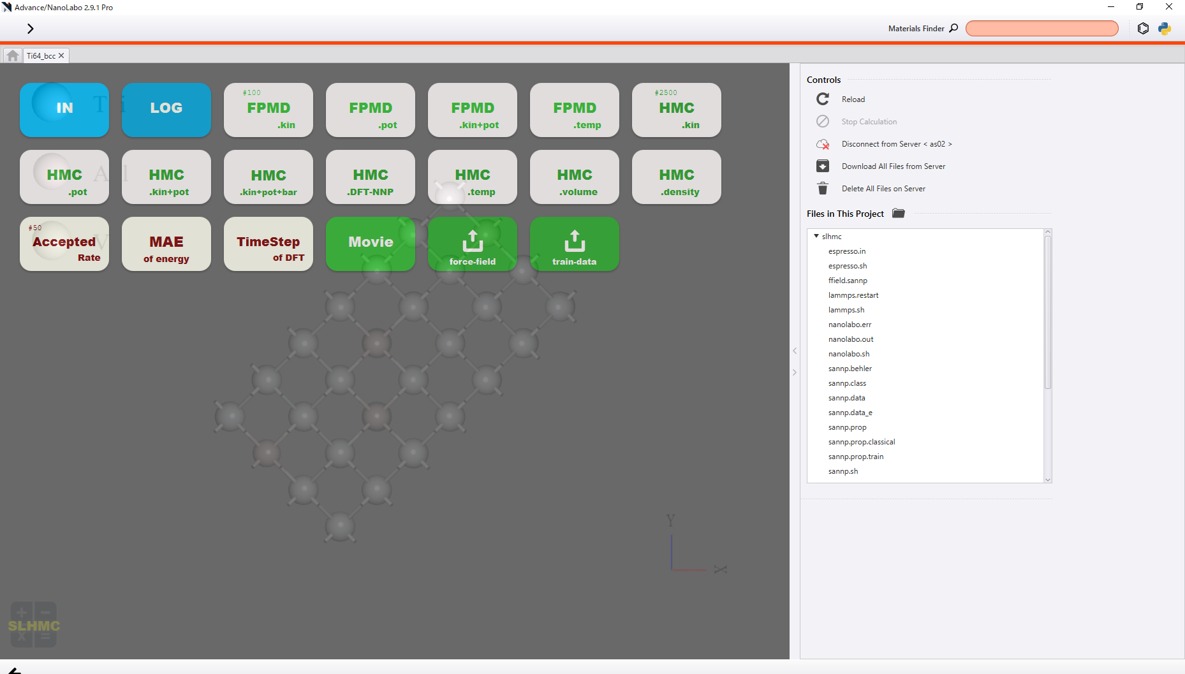Show the FPMD .kin+pot plot
This screenshot has width=1185, height=674.
pyautogui.click(x=473, y=110)
